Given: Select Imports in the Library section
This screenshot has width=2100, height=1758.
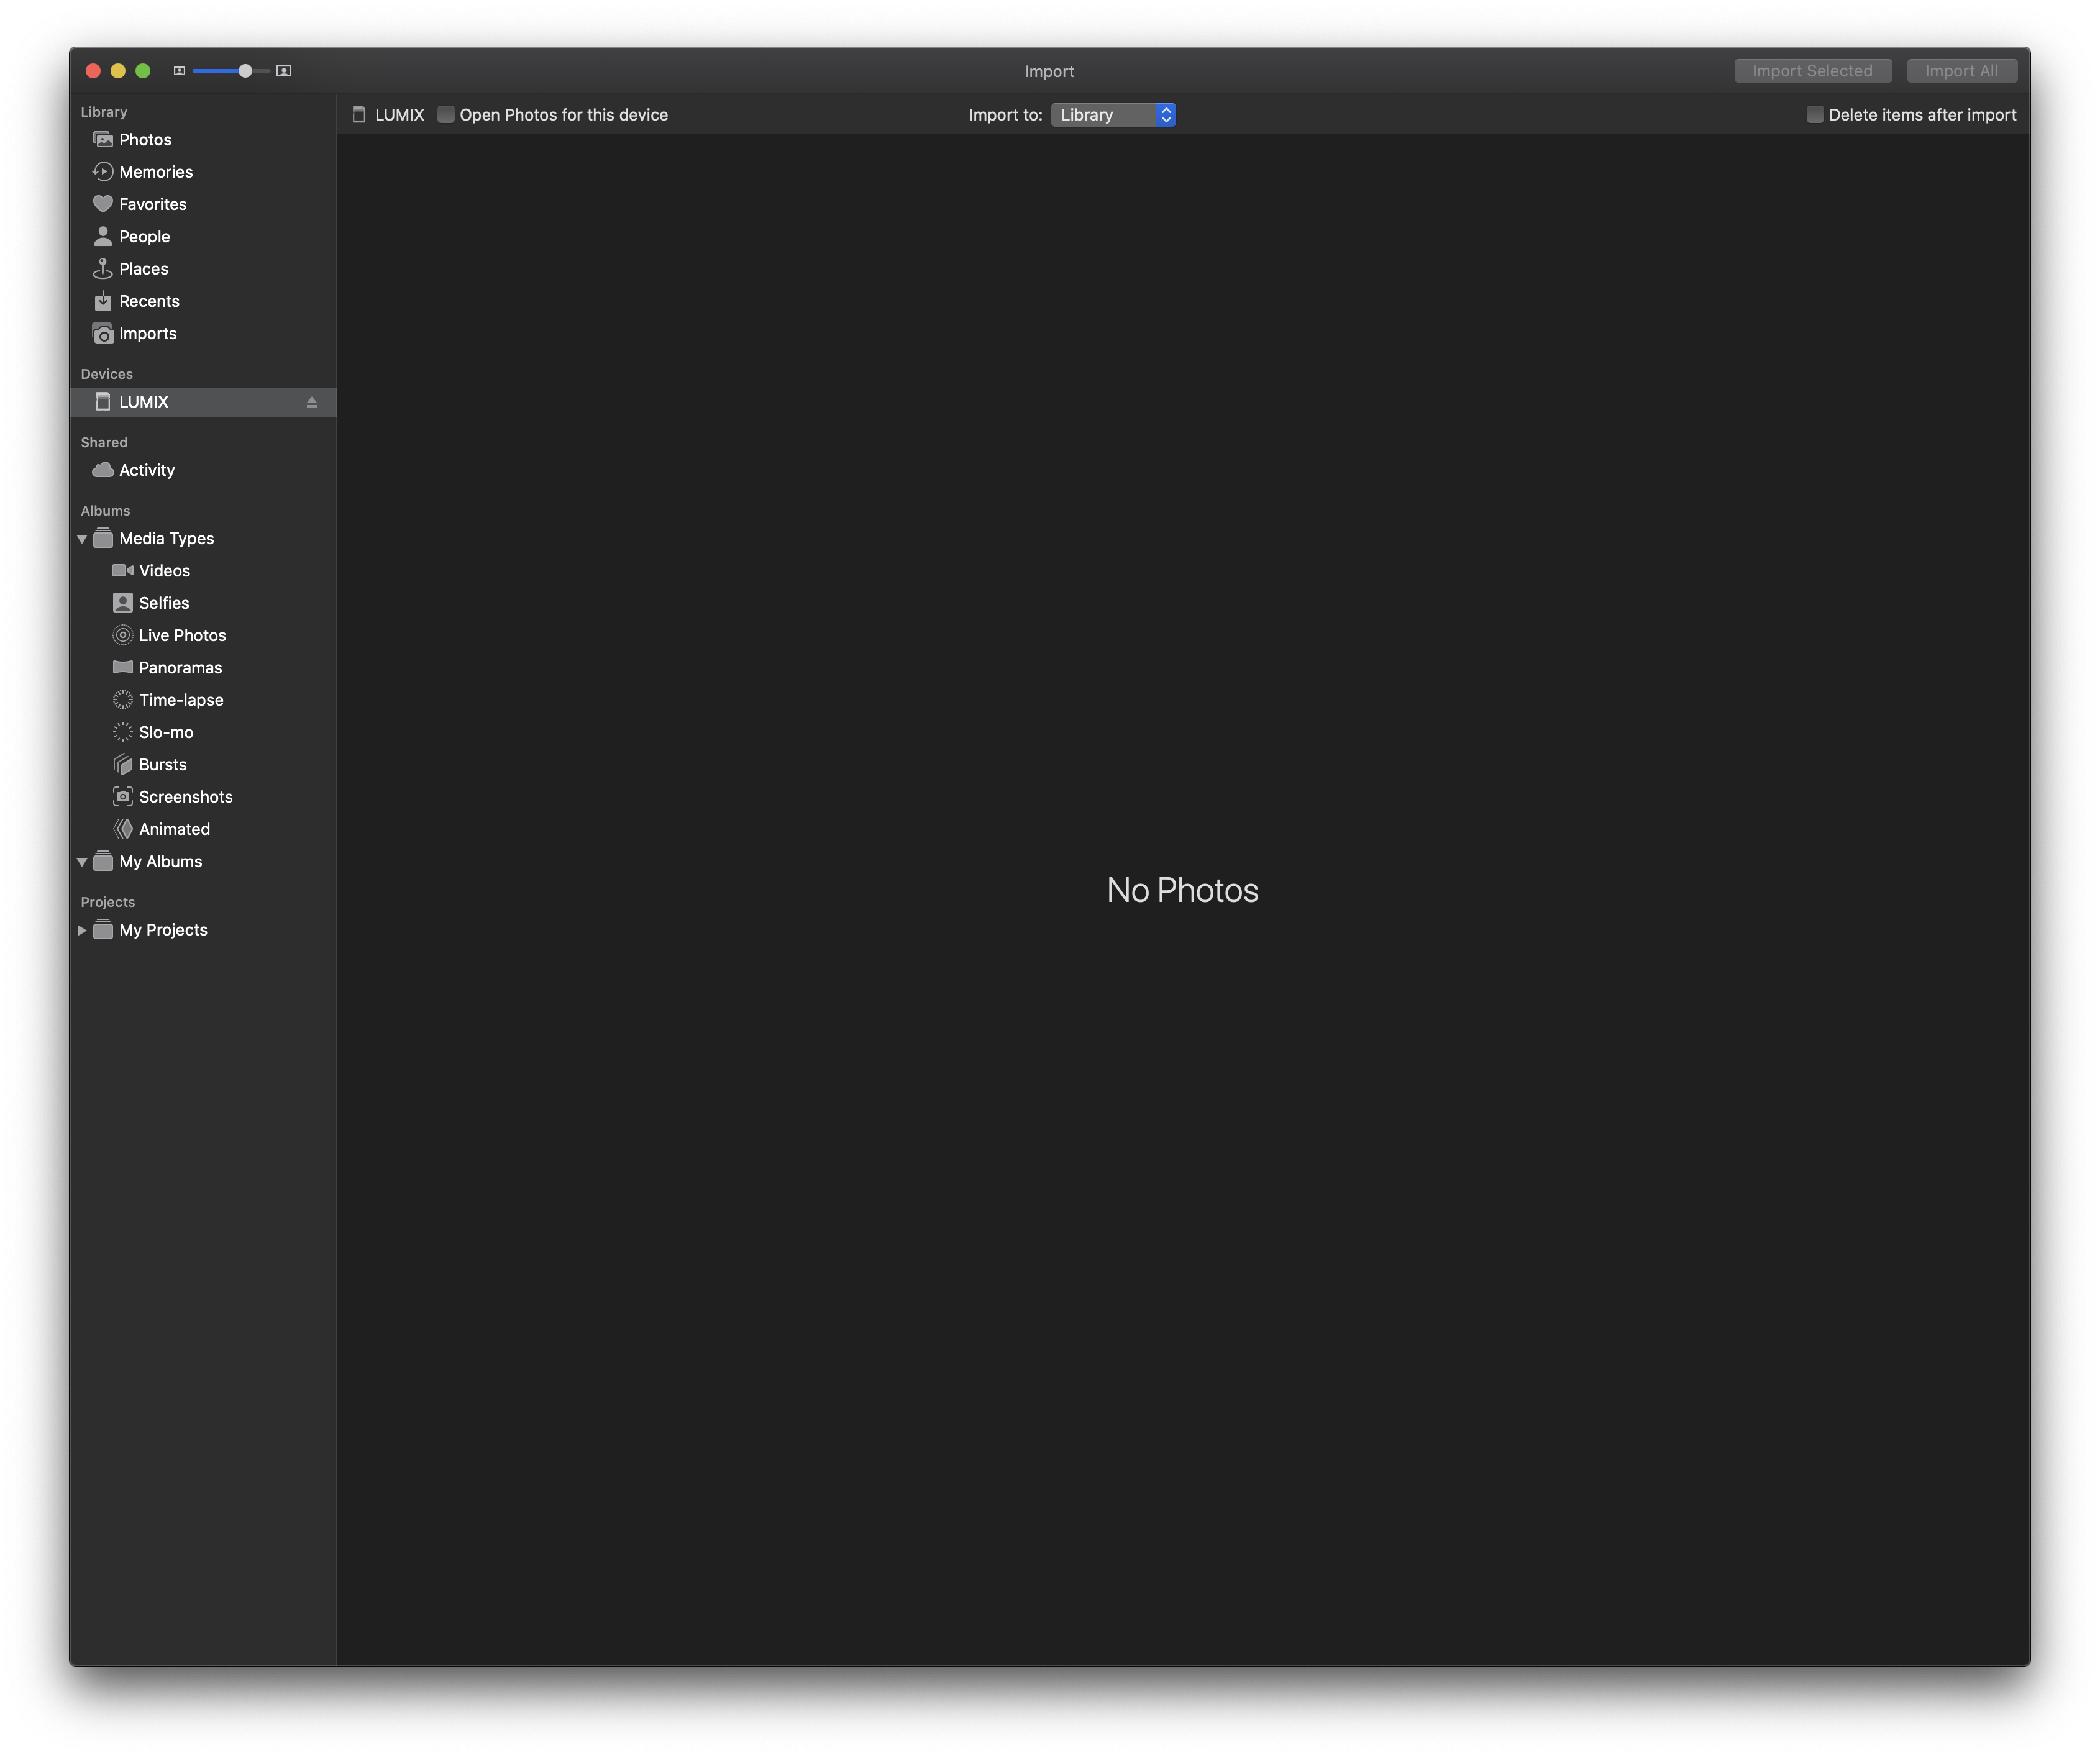Looking at the screenshot, I should click(x=147, y=334).
